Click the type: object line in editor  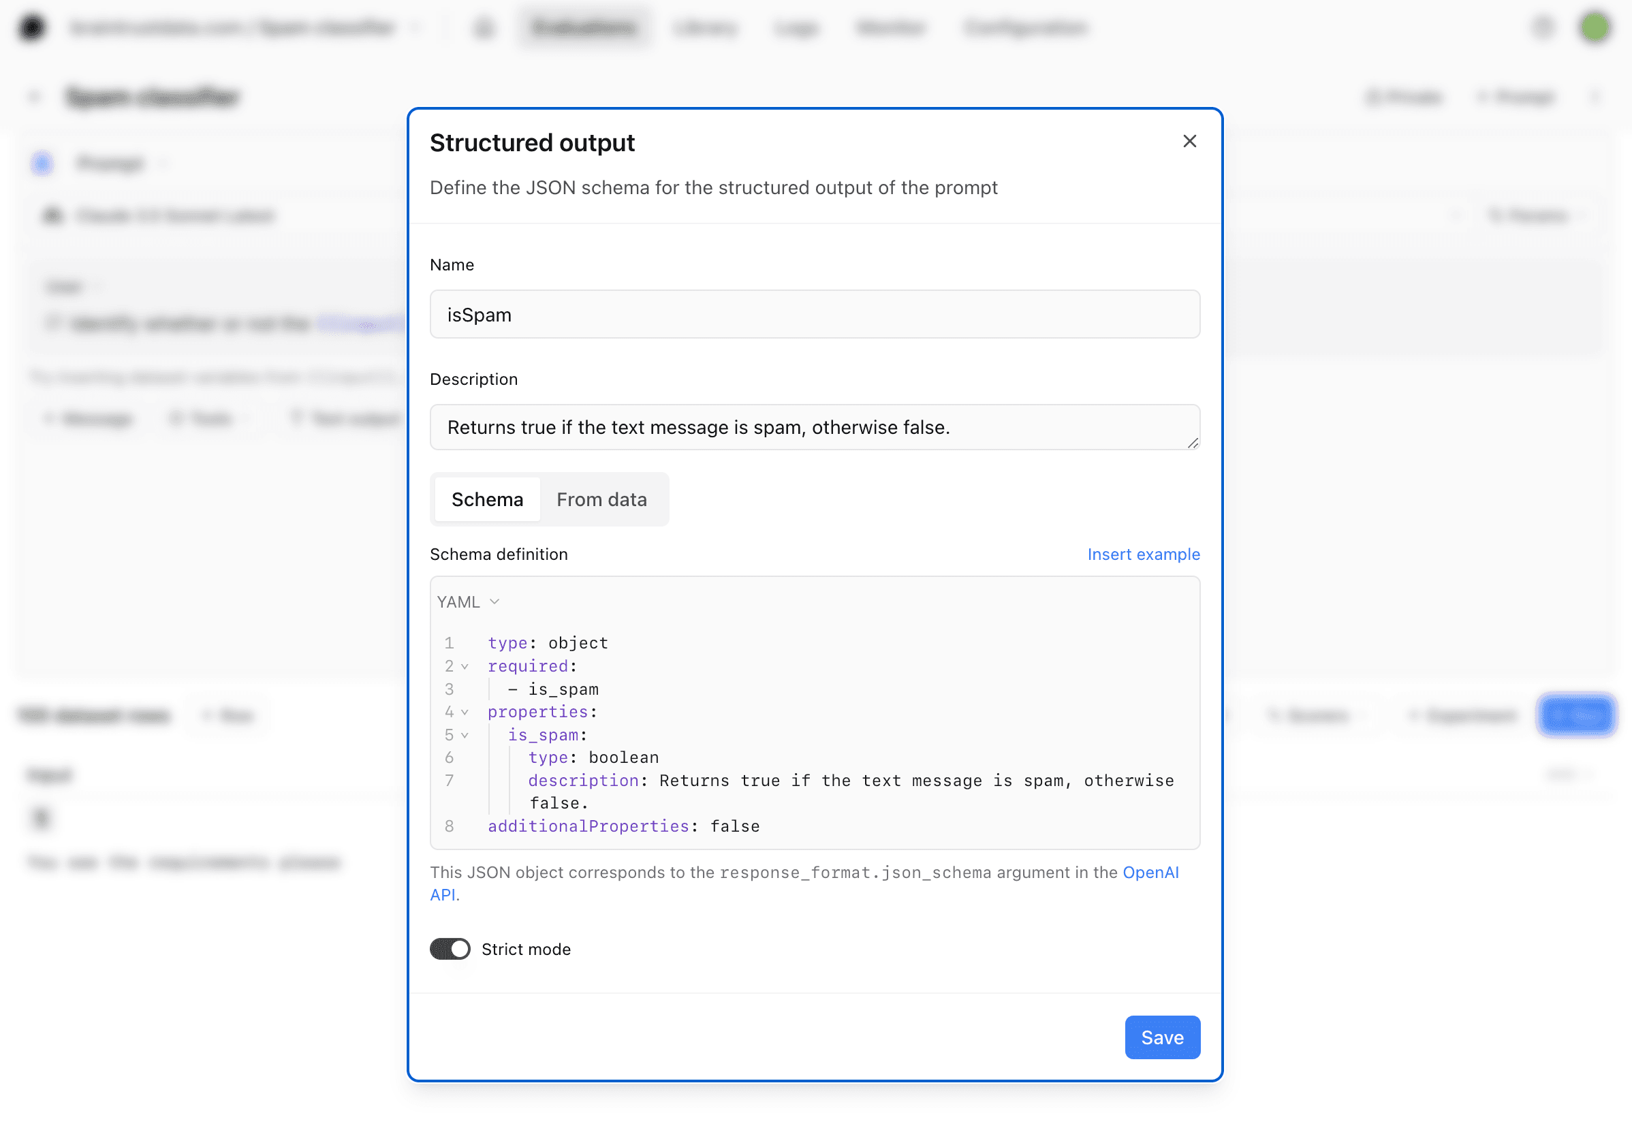[548, 643]
